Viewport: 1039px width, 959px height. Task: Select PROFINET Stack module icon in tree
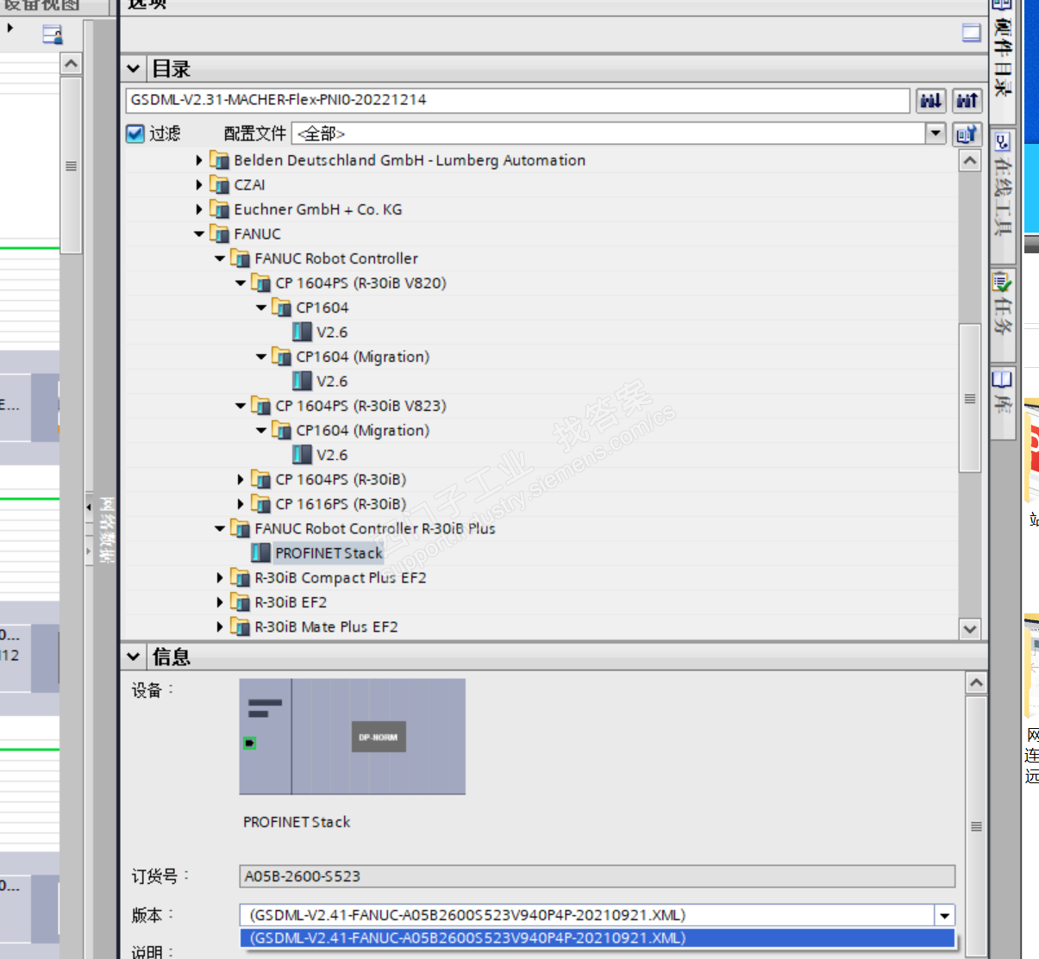tap(260, 553)
